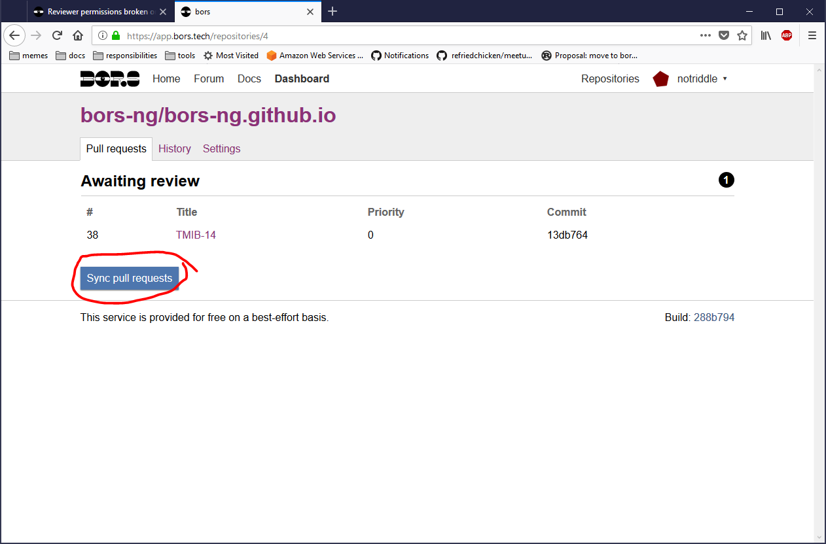Open the Docs navigation link

click(249, 79)
